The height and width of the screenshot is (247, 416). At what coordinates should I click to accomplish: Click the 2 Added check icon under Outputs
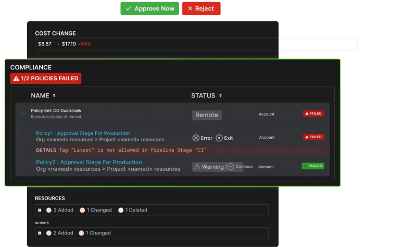click(x=49, y=233)
